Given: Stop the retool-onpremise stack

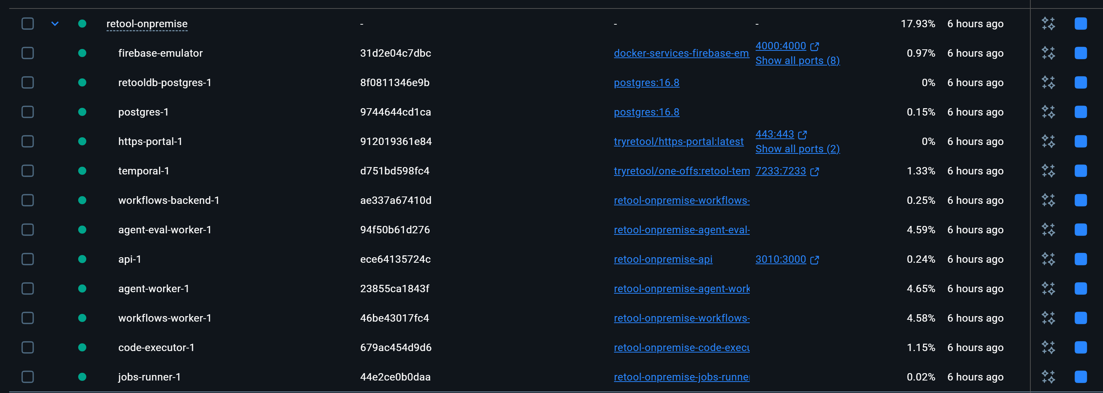Looking at the screenshot, I should click(1080, 24).
